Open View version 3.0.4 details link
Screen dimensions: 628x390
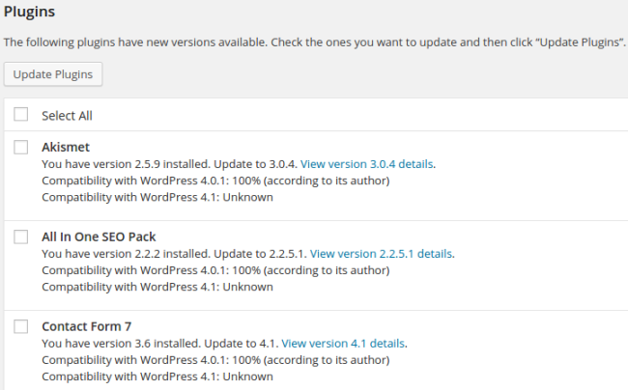point(366,164)
